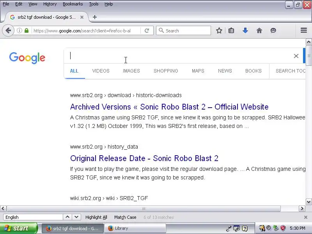The image size is (312, 234).
Task: Click the Google search input field
Action: [179, 56]
